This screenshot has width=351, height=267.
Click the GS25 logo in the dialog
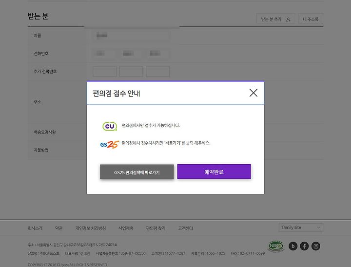(x=110, y=145)
